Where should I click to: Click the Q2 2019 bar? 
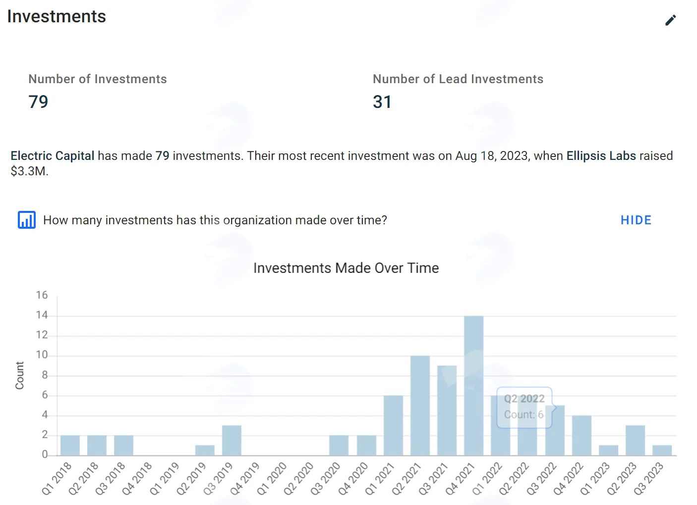point(205,450)
